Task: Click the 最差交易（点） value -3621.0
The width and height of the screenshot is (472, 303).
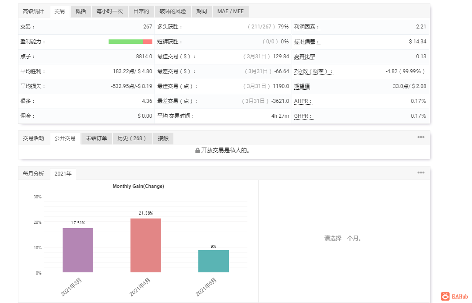Action: 280,101
